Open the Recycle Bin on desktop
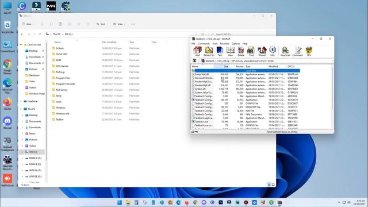This screenshot has width=368, height=207. [x=7, y=27]
